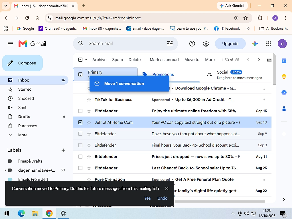Screen dimensions: 292x219
Task: Click the Compose button
Action: click(x=23, y=63)
